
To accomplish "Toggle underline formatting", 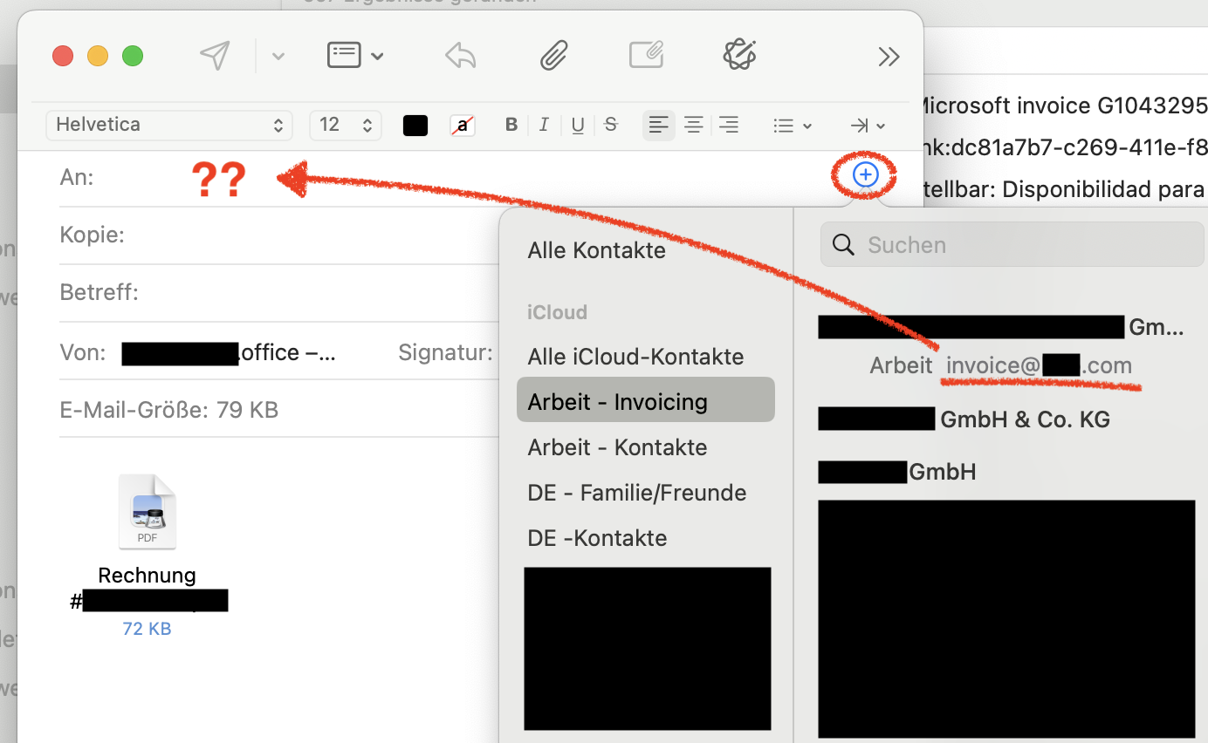I will click(x=578, y=126).
